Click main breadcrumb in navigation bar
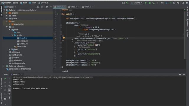Image resolution: width=189 pixels, height=106 pixels. tap(24, 3)
